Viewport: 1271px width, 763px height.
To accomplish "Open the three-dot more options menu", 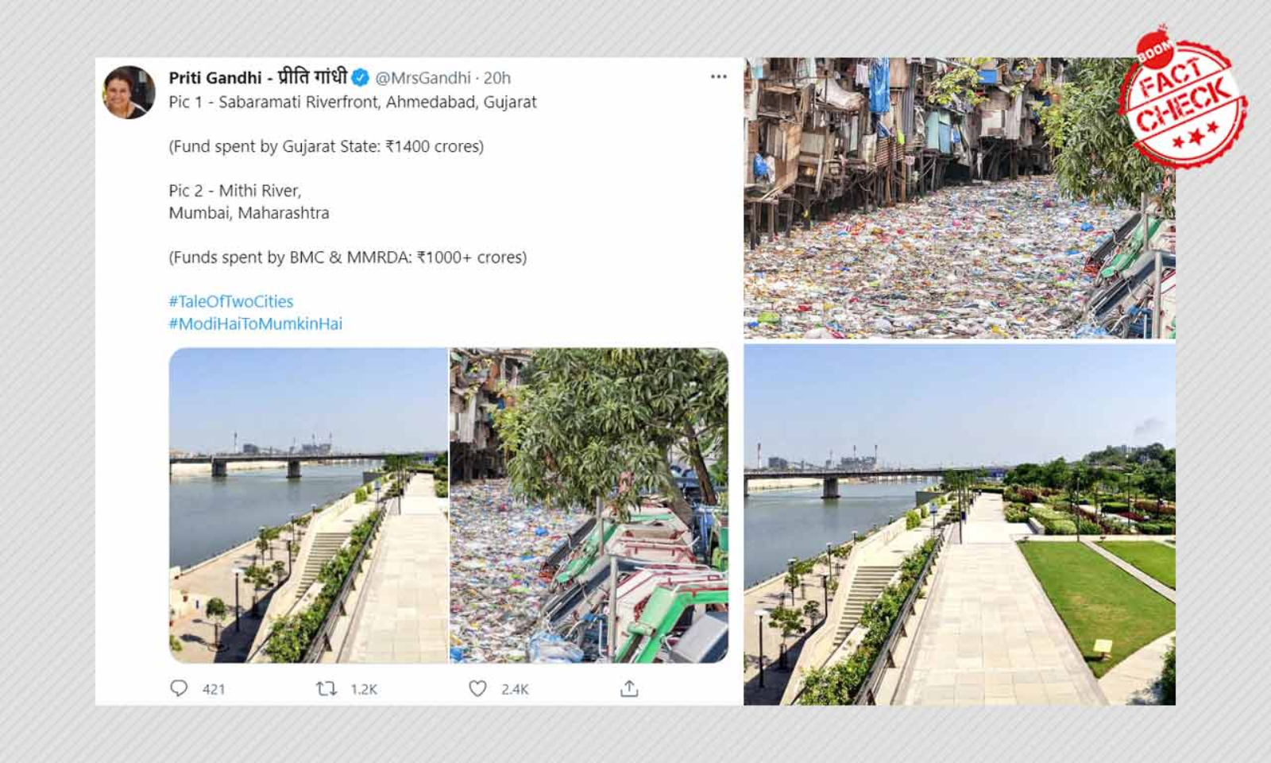I will tap(719, 77).
